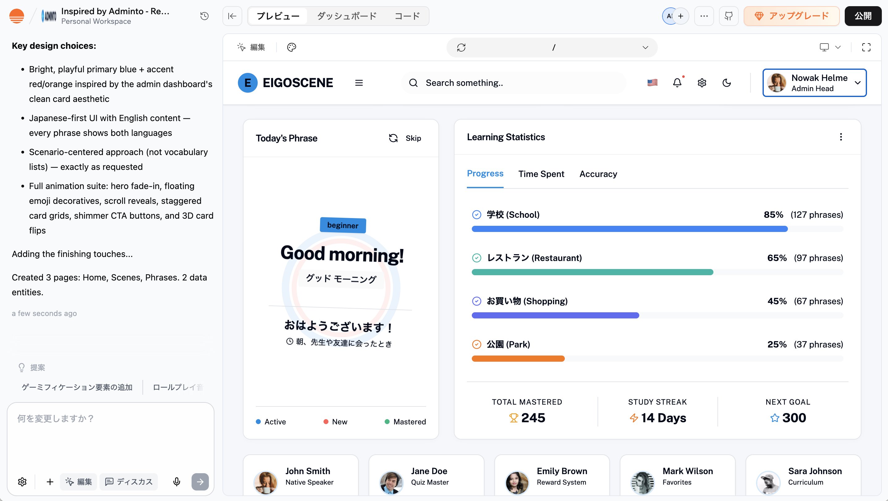
Task: Toggle the ディスカス discuss mode
Action: tap(129, 481)
